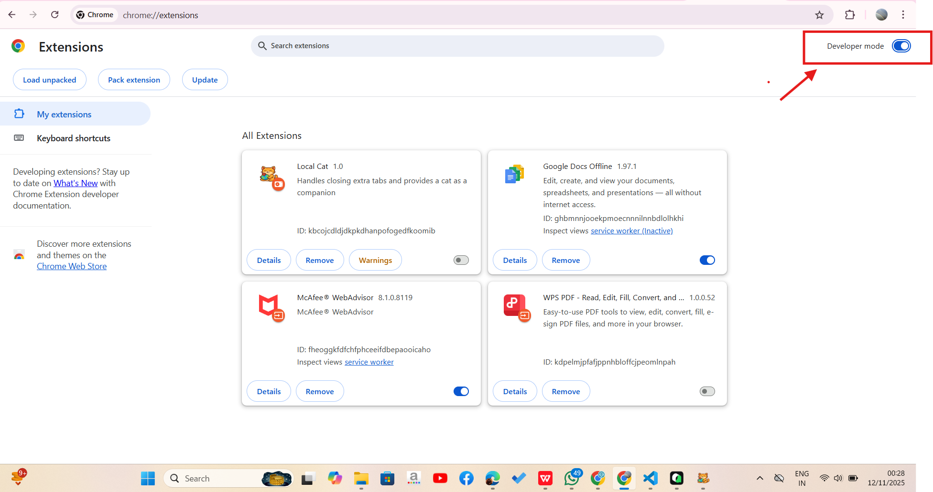Enable the WPS PDF extension toggle

(707, 391)
